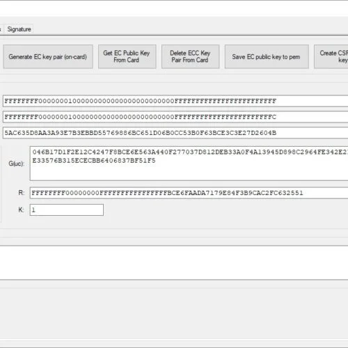This screenshot has width=348, height=348.
Task: Click the Create CSR button
Action: (331, 56)
